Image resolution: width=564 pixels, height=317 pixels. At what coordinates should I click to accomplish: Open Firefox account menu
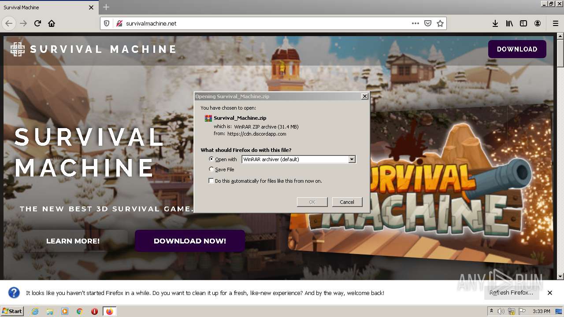538,23
